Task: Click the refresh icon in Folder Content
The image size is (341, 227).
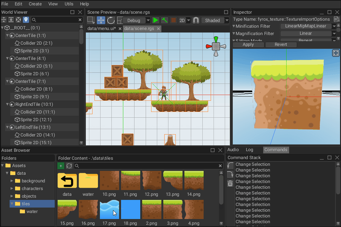Action: tap(69, 166)
